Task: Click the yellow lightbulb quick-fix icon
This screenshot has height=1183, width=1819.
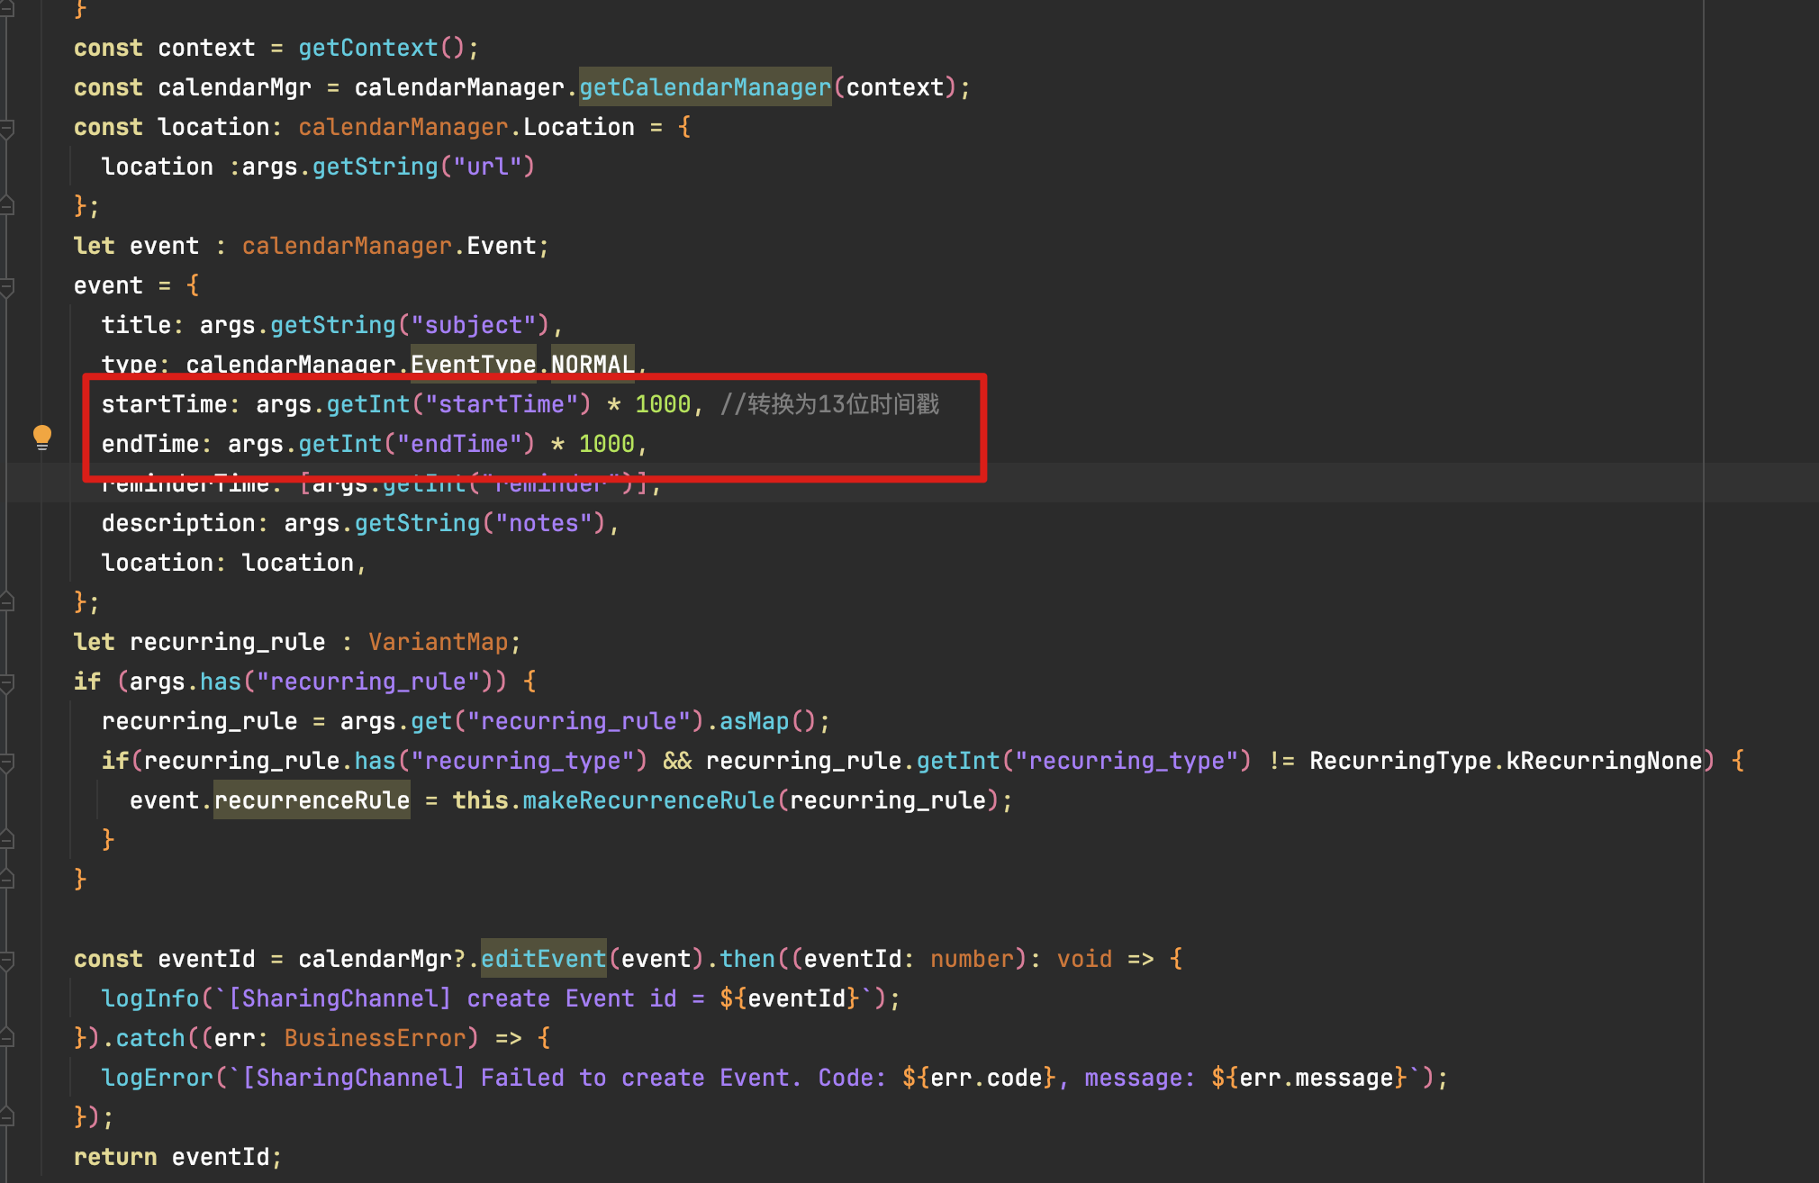Action: [42, 438]
